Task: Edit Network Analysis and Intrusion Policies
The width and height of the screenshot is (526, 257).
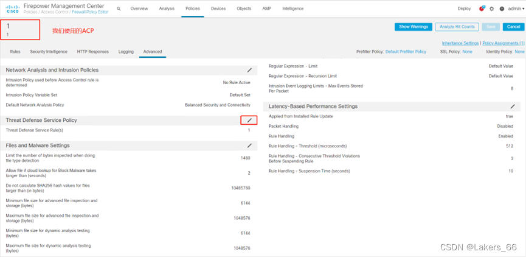Action: pyautogui.click(x=249, y=70)
